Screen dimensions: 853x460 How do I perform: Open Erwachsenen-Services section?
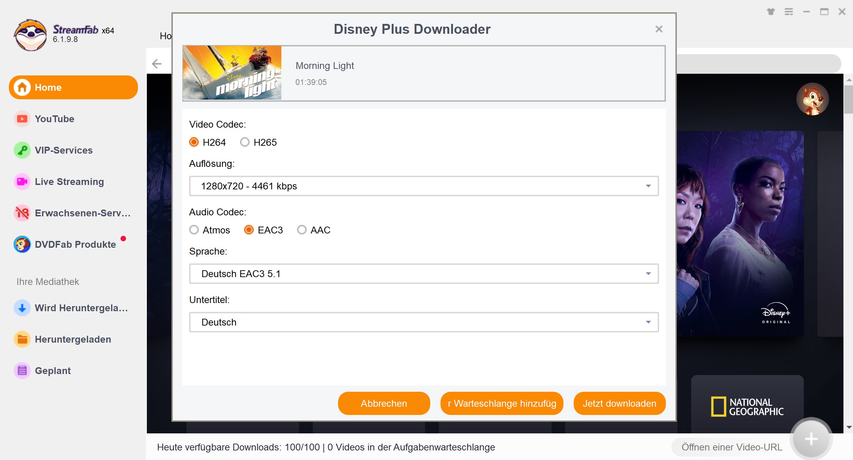[22, 213]
